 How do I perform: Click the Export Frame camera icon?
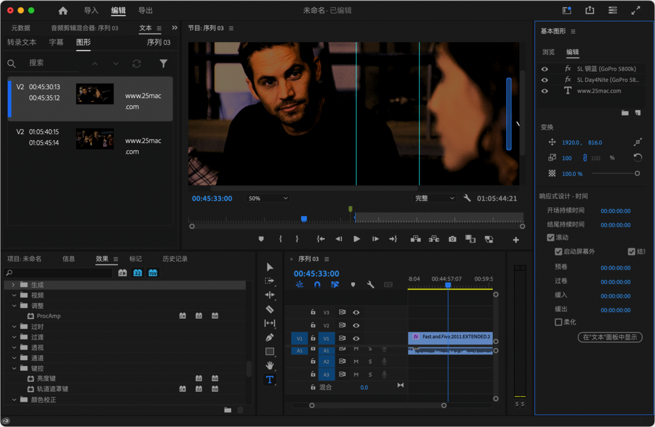click(x=453, y=239)
